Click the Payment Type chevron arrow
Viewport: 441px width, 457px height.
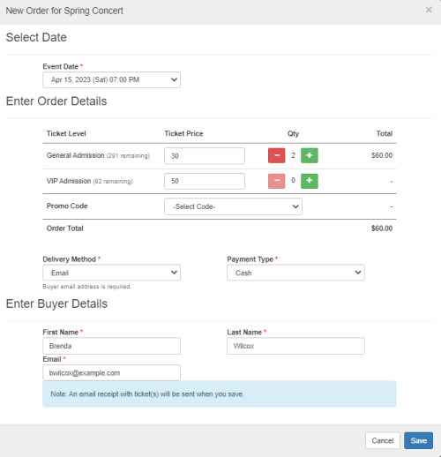[x=358, y=273]
